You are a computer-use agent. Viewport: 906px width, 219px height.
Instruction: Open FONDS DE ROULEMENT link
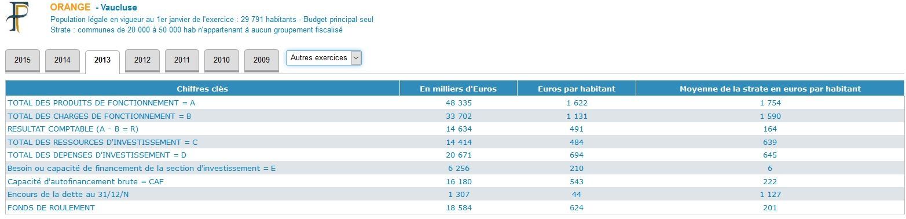point(51,208)
